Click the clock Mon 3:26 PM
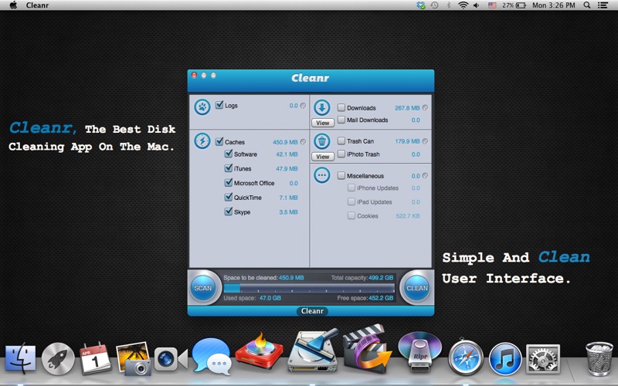This screenshot has height=386, width=618. point(553,5)
